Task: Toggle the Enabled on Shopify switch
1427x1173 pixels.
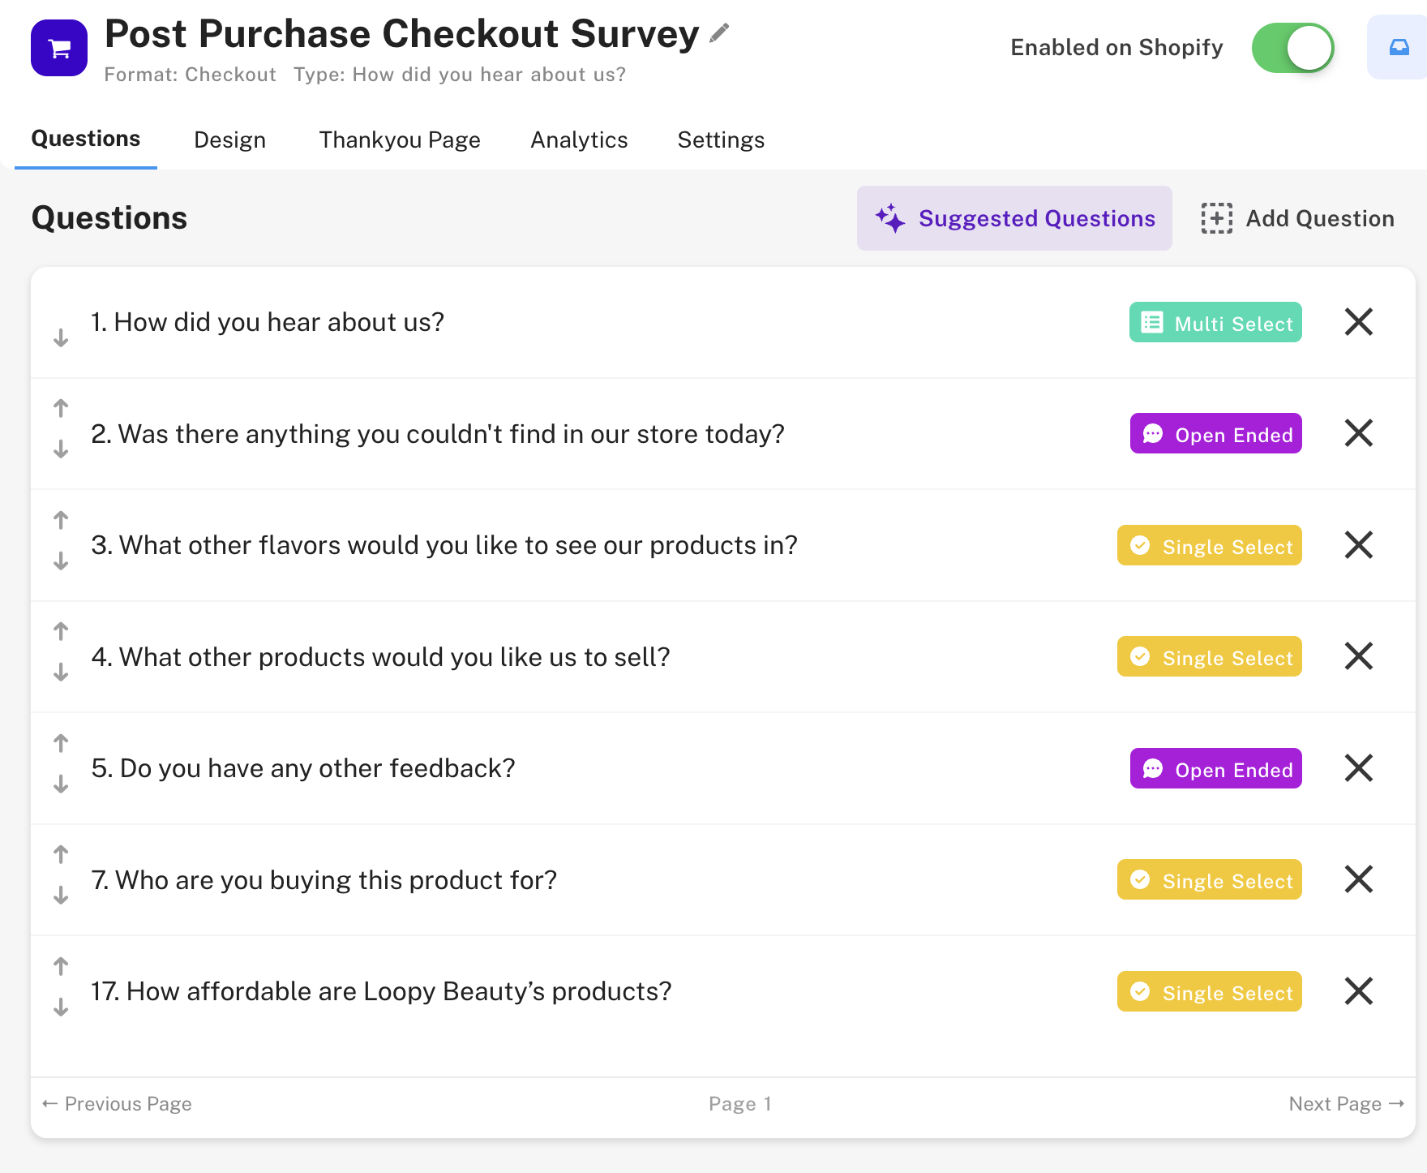Action: click(x=1292, y=48)
